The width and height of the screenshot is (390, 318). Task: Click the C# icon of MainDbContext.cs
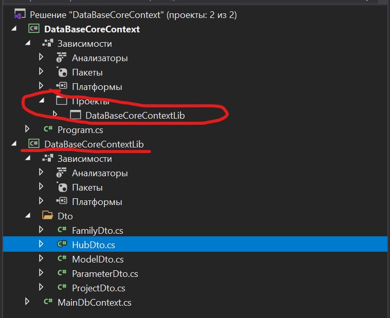click(48, 302)
